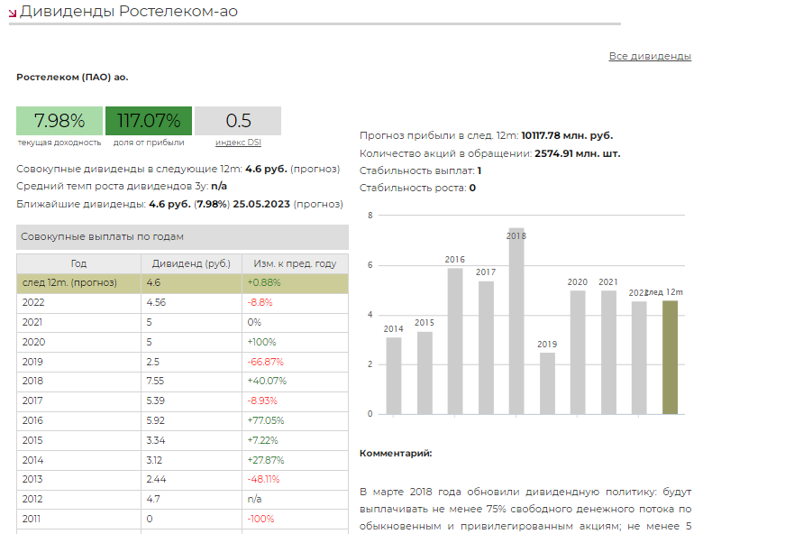The width and height of the screenshot is (785, 534).
Task: Select the 'след 12m. (прогноз)' row label
Action: point(69,282)
